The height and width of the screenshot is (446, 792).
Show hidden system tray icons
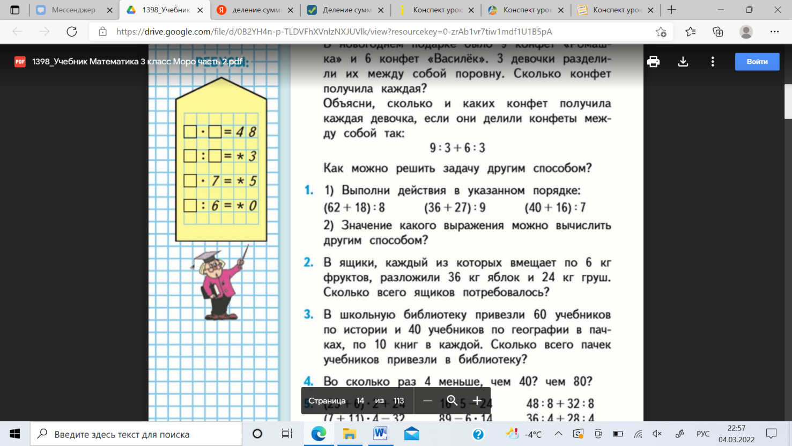click(558, 434)
